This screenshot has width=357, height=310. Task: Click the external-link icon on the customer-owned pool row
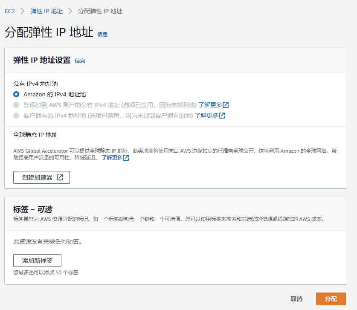tap(222, 116)
